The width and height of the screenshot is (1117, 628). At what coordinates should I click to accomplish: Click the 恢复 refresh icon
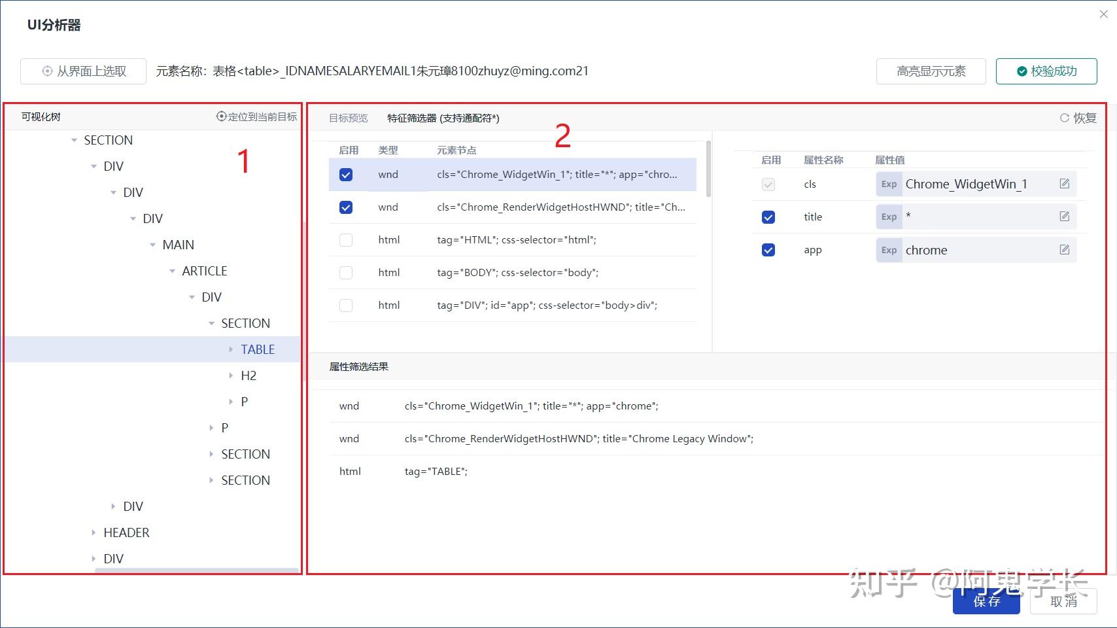(x=1064, y=118)
